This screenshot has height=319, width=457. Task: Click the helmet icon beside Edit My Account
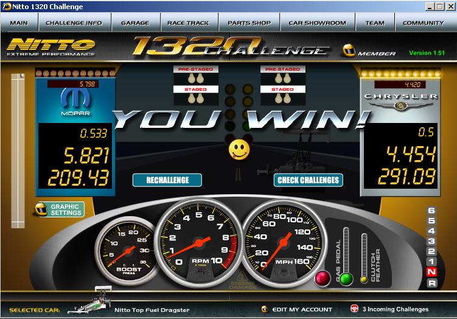point(265,309)
